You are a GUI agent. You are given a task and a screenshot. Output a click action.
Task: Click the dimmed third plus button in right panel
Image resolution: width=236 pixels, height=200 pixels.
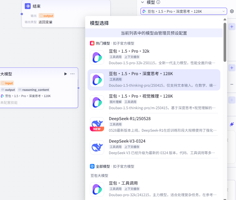click(232, 100)
